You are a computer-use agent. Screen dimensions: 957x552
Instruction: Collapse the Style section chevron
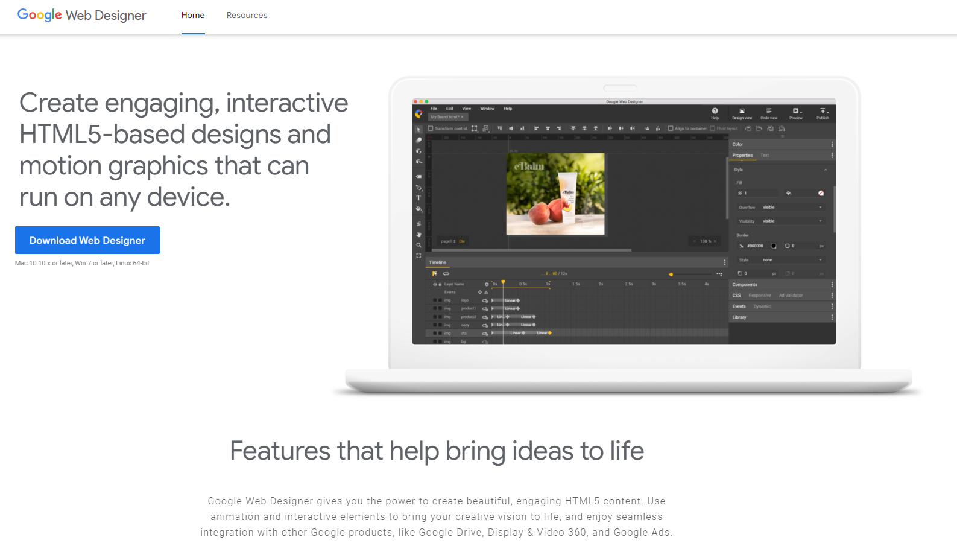[x=826, y=170]
